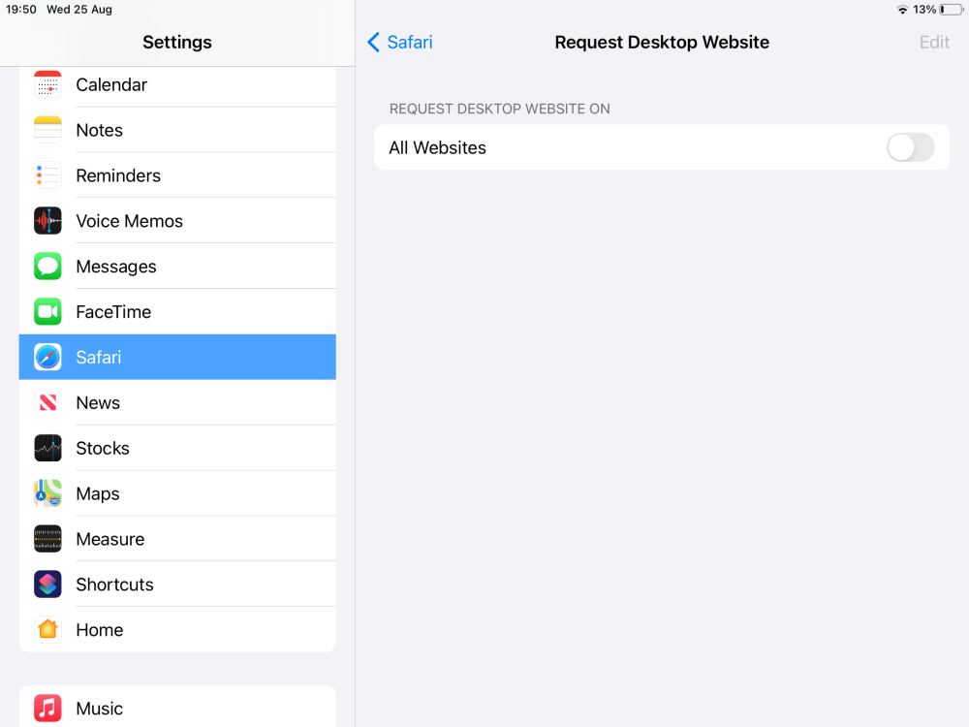Tap the All Websites label row
969x727 pixels.
[x=581, y=147]
